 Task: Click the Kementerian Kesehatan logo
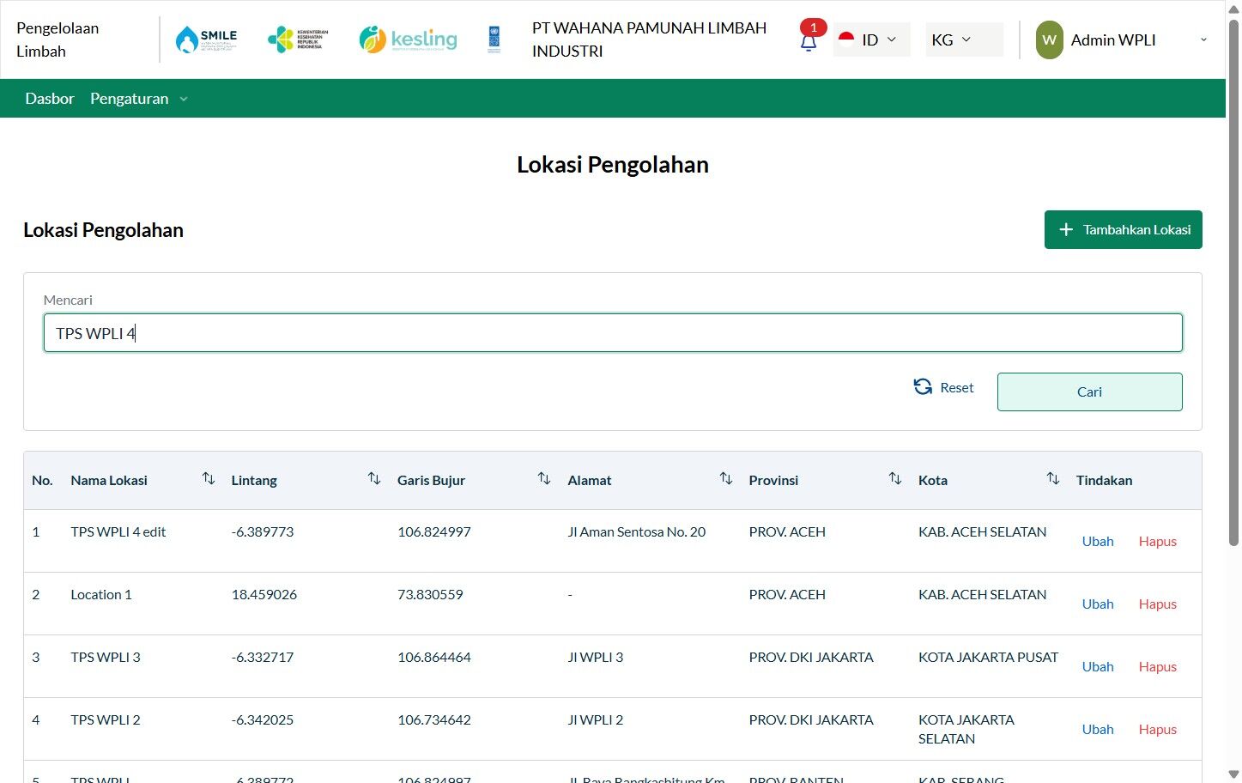click(x=298, y=39)
